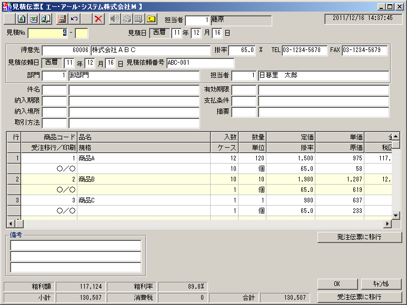The image size is (407, 305).
Task: Click the 見積依頼番号 field ABC-001
Action: (x=201, y=63)
